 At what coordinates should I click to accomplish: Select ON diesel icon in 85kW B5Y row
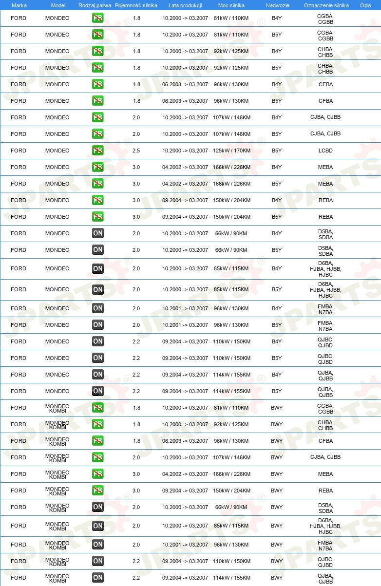98,289
